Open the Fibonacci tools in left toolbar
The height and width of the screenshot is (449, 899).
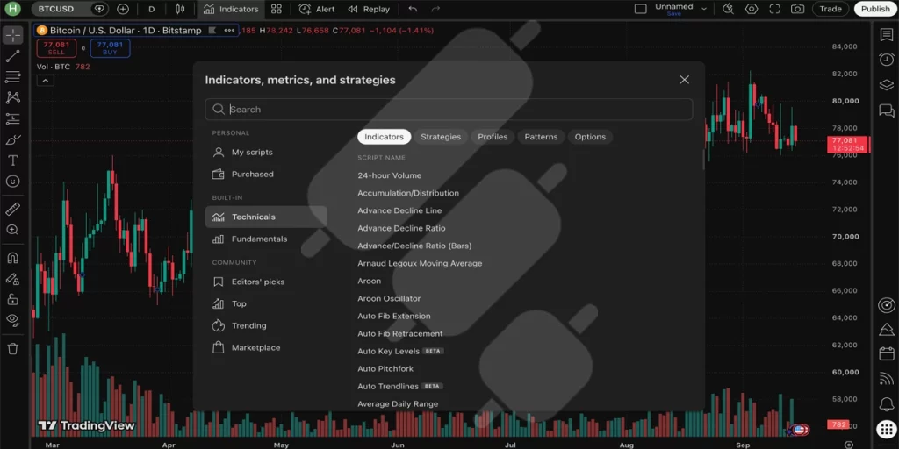tap(12, 76)
